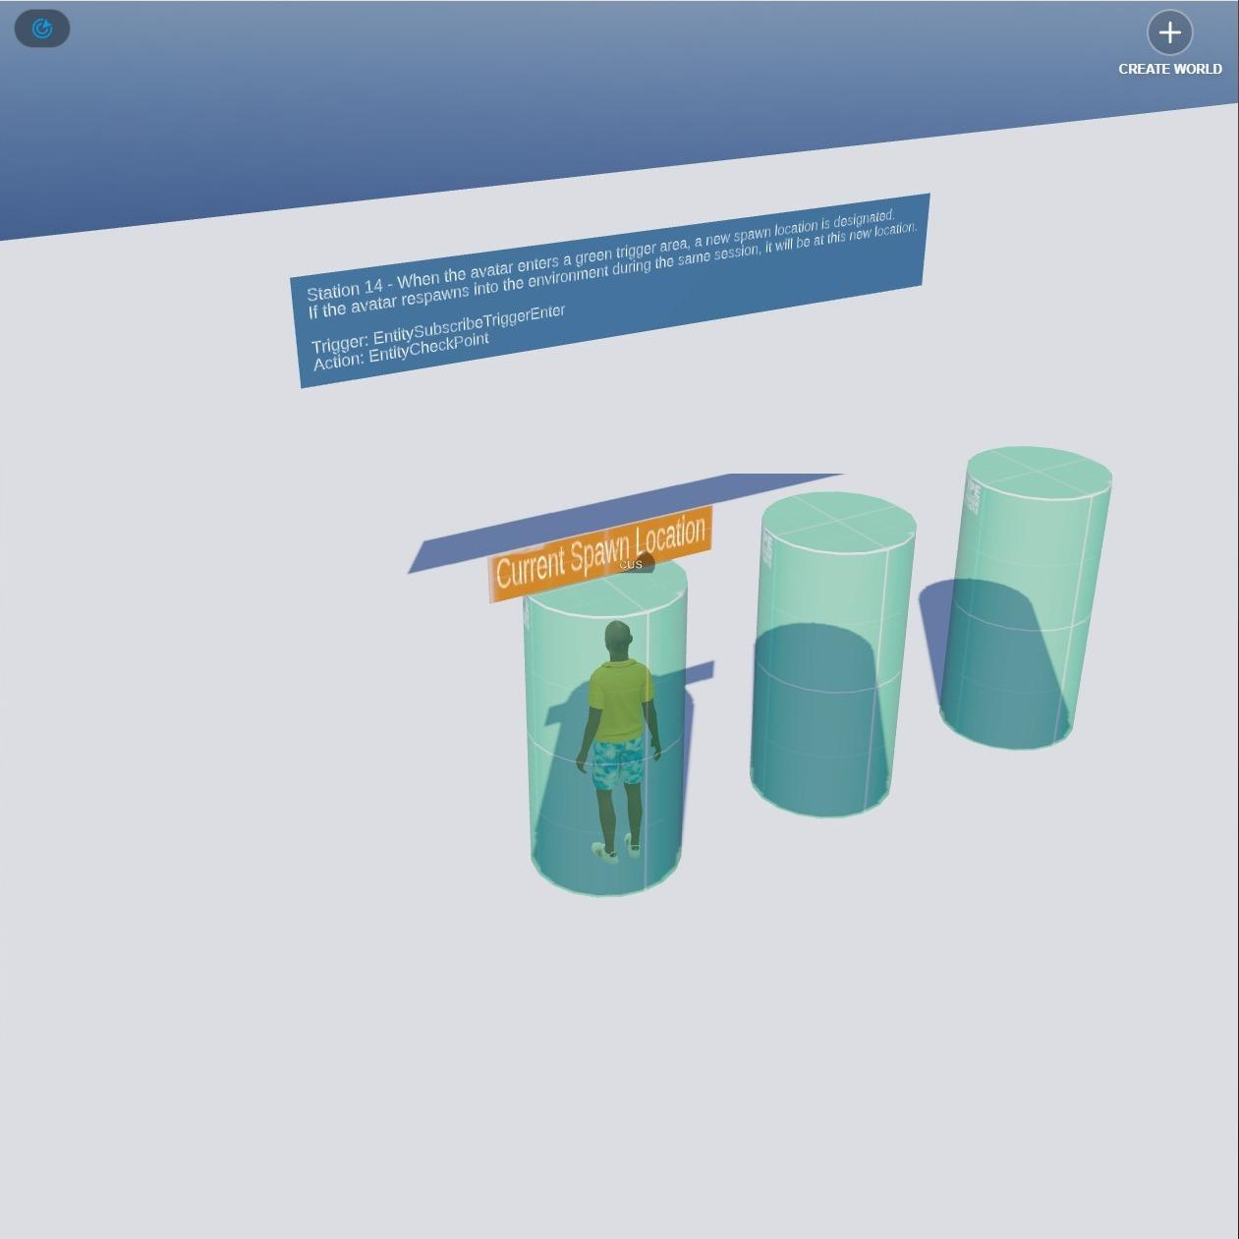Click the small white label on middle cylinder

pos(770,548)
